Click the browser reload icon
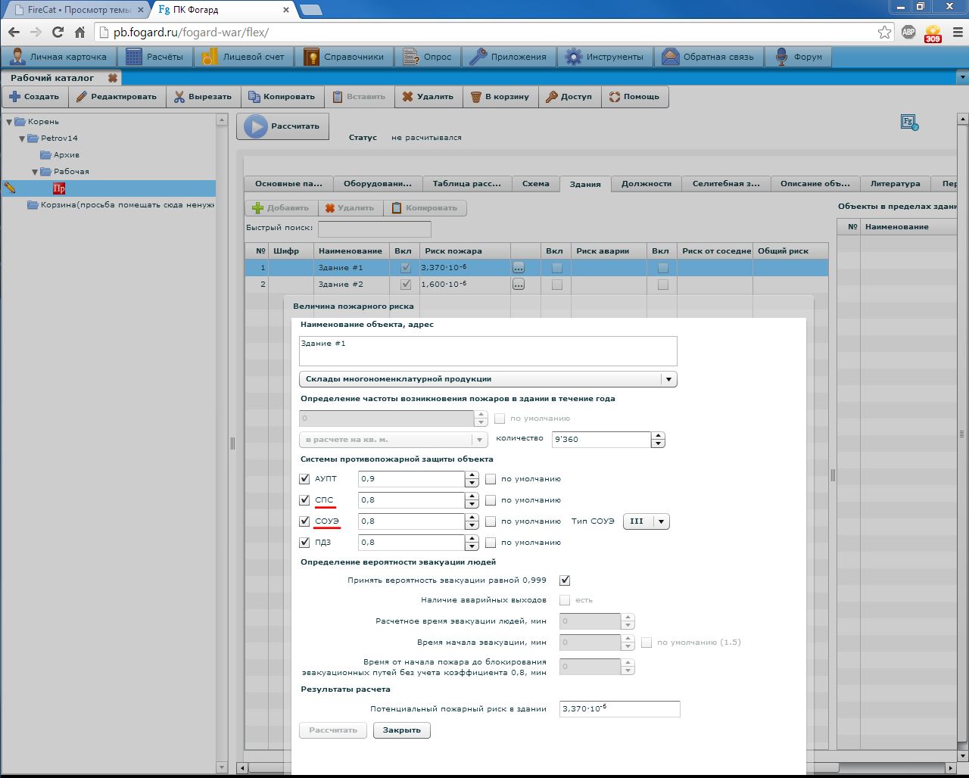The image size is (969, 778). (x=58, y=33)
